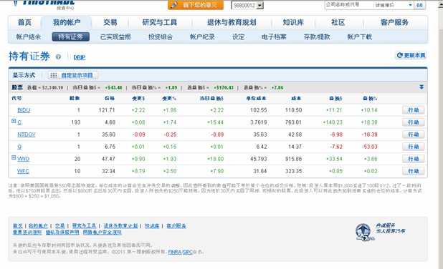Open the 设定 sub-menu item

(238, 37)
